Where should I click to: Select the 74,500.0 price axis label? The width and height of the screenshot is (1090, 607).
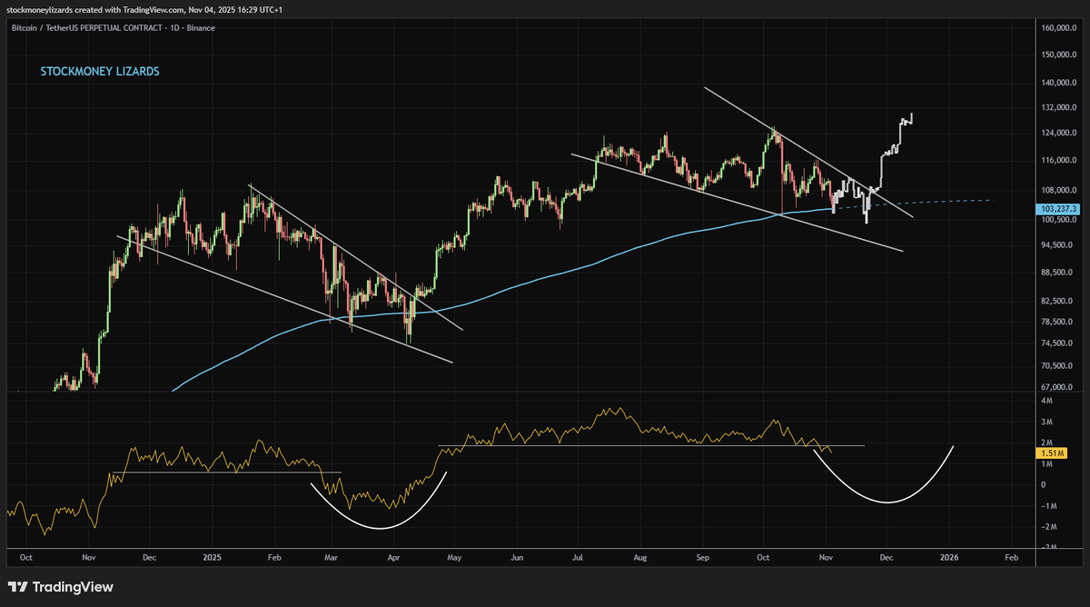point(1059,343)
